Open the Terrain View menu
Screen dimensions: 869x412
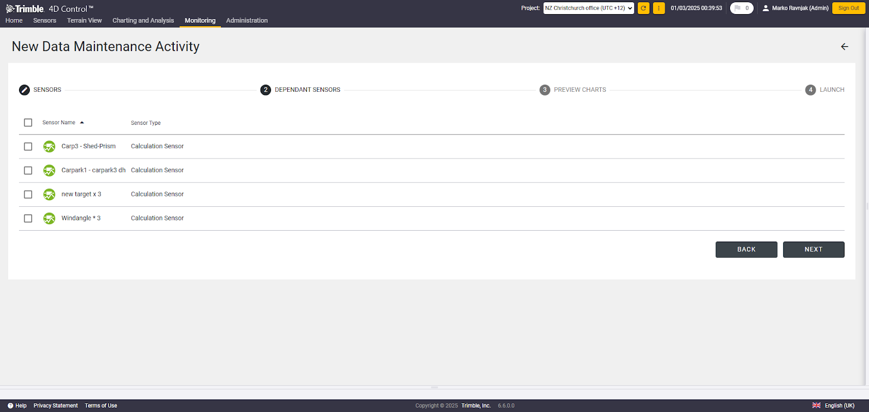pyautogui.click(x=84, y=21)
